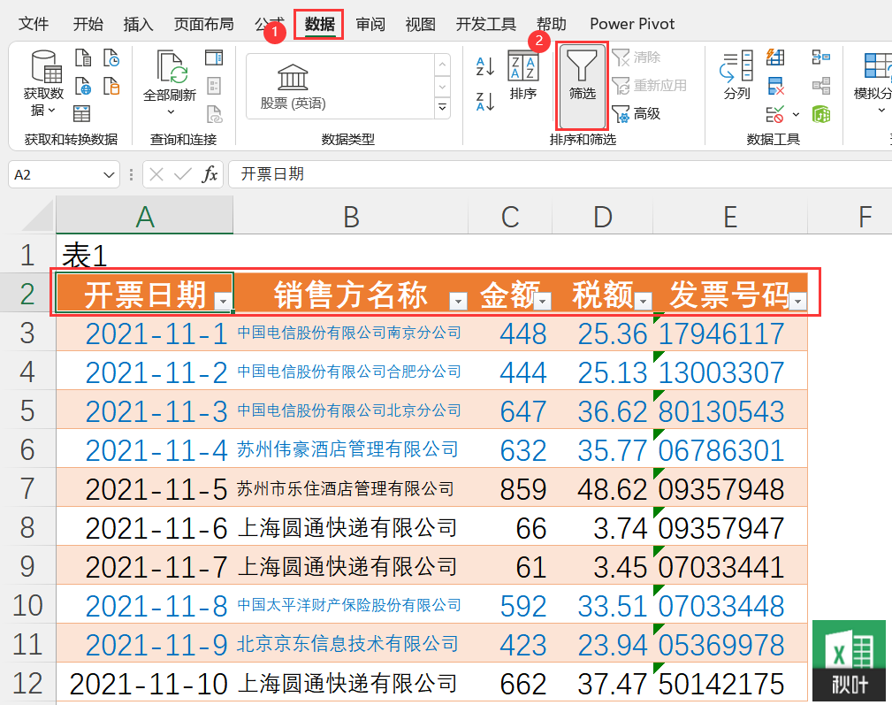Select cell with invoice number 17946117
The width and height of the screenshot is (892, 705).
[x=730, y=333]
